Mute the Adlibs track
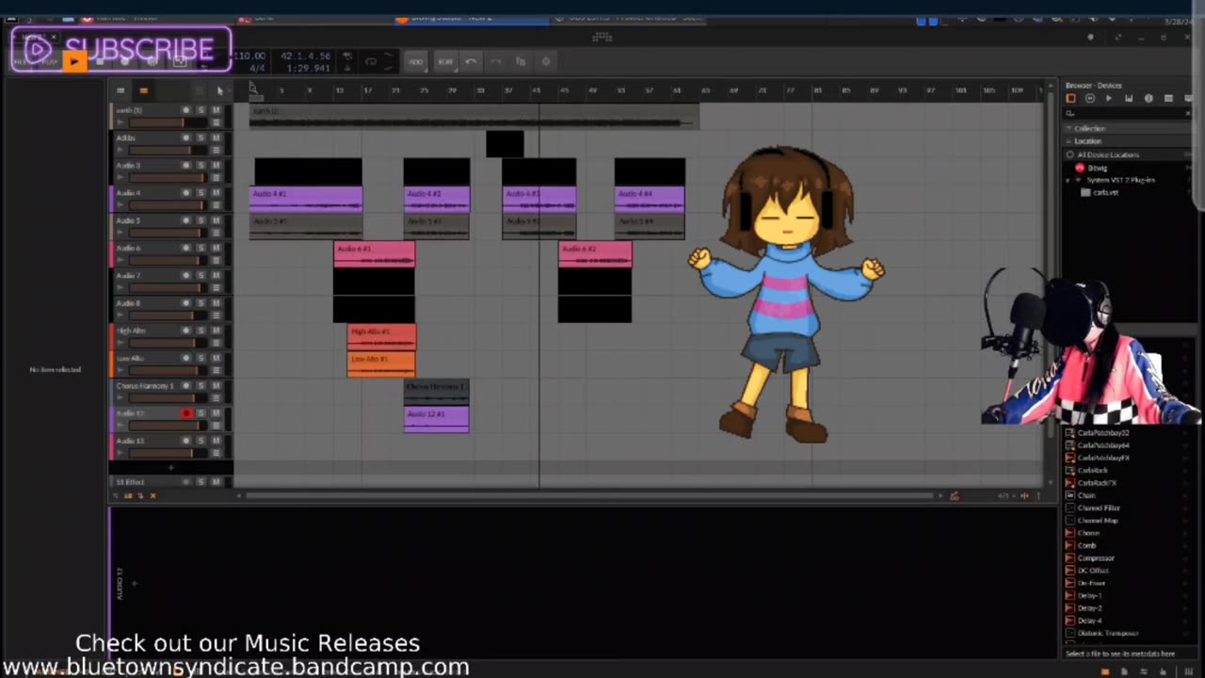This screenshot has height=678, width=1205. [216, 137]
